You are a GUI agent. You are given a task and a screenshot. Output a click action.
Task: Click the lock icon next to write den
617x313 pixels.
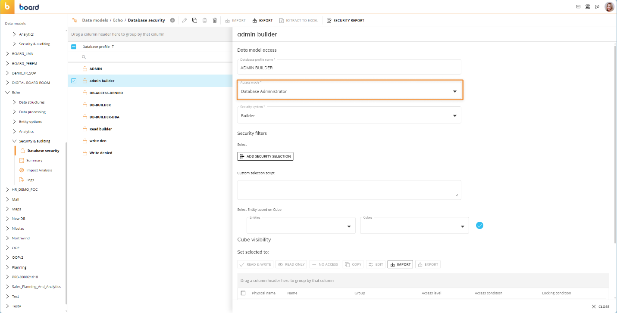pyautogui.click(x=85, y=141)
